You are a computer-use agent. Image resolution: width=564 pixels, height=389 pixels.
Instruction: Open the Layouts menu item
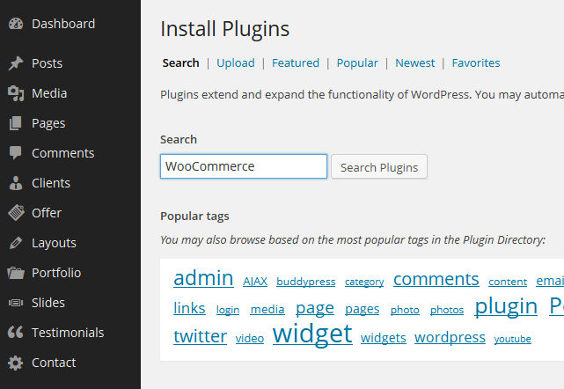[x=54, y=243]
